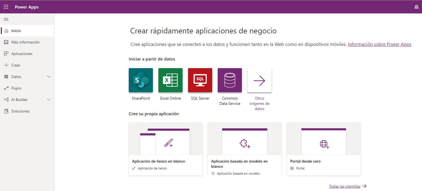
Task: Open the Información sobre Power Apps link
Action: [x=379, y=44]
